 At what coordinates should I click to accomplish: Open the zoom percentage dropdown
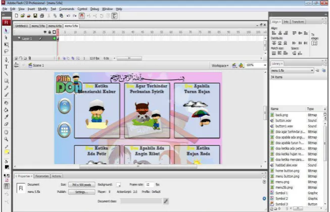point(265,65)
